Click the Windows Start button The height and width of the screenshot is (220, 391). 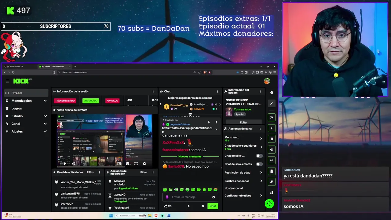pos(111,216)
